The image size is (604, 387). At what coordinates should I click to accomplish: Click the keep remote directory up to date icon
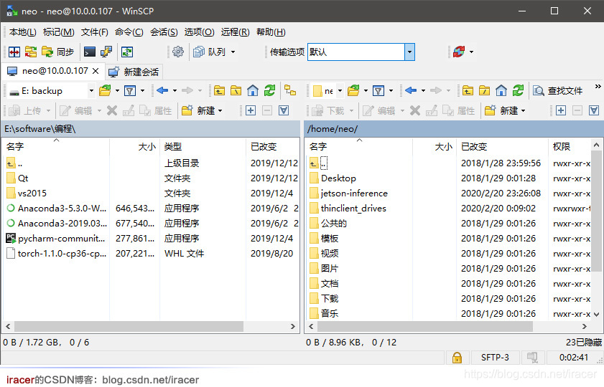coord(127,52)
